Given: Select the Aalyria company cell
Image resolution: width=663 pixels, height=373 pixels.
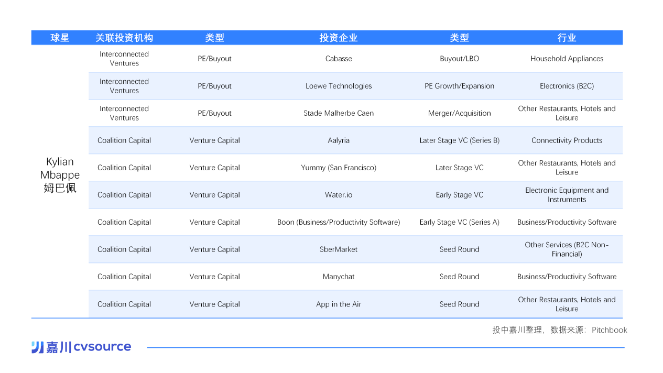Looking at the screenshot, I should coord(339,140).
